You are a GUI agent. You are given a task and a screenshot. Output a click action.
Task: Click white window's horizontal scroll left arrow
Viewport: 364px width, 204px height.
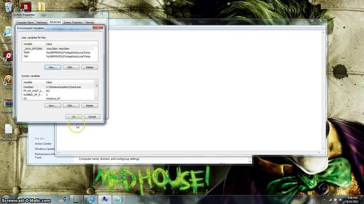point(59,152)
